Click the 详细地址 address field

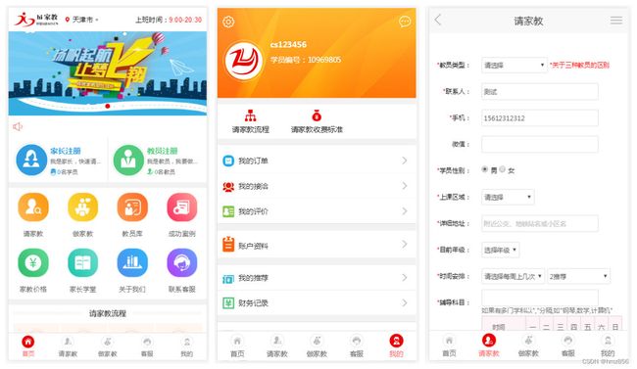tap(540, 223)
